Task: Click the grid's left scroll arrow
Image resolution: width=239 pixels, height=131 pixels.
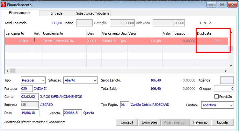Action: coord(7,71)
